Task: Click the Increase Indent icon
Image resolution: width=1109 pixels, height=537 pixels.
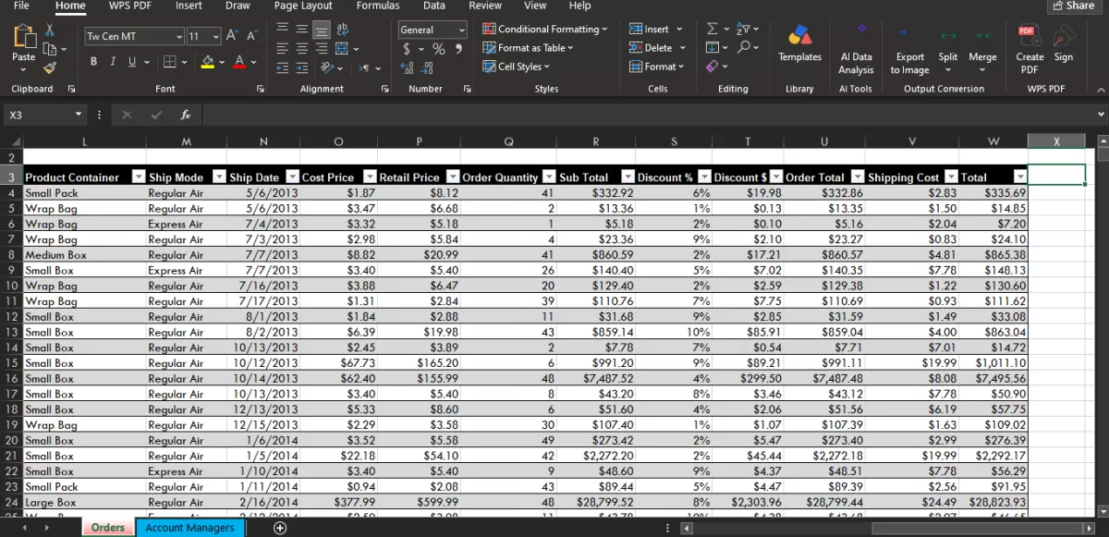Action: point(302,68)
